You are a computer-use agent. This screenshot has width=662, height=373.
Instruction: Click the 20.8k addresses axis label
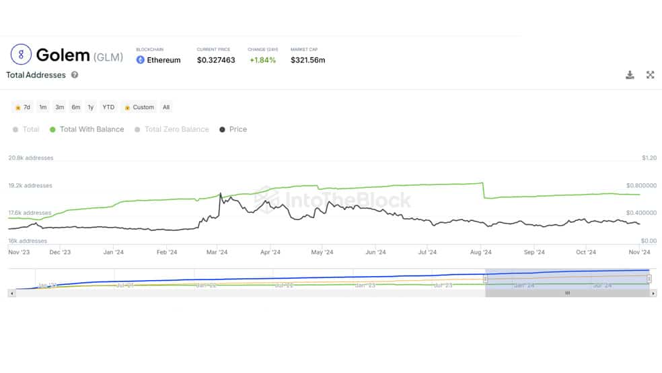tap(31, 158)
